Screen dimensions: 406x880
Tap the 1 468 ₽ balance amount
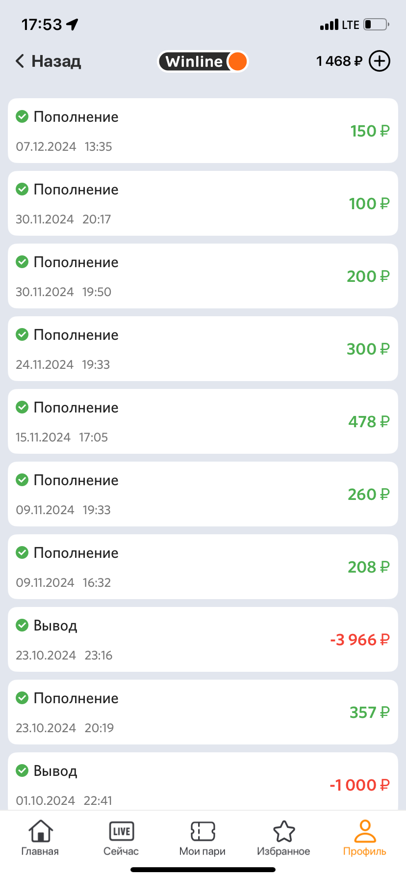tap(339, 61)
